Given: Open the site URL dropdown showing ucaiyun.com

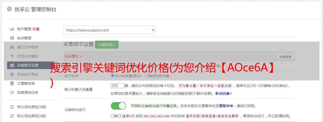Looking at the screenshot, I should [x=109, y=30].
